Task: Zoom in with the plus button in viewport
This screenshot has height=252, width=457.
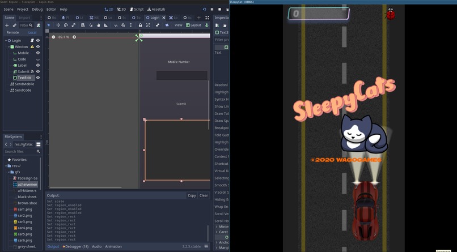Action: pyautogui.click(x=74, y=37)
